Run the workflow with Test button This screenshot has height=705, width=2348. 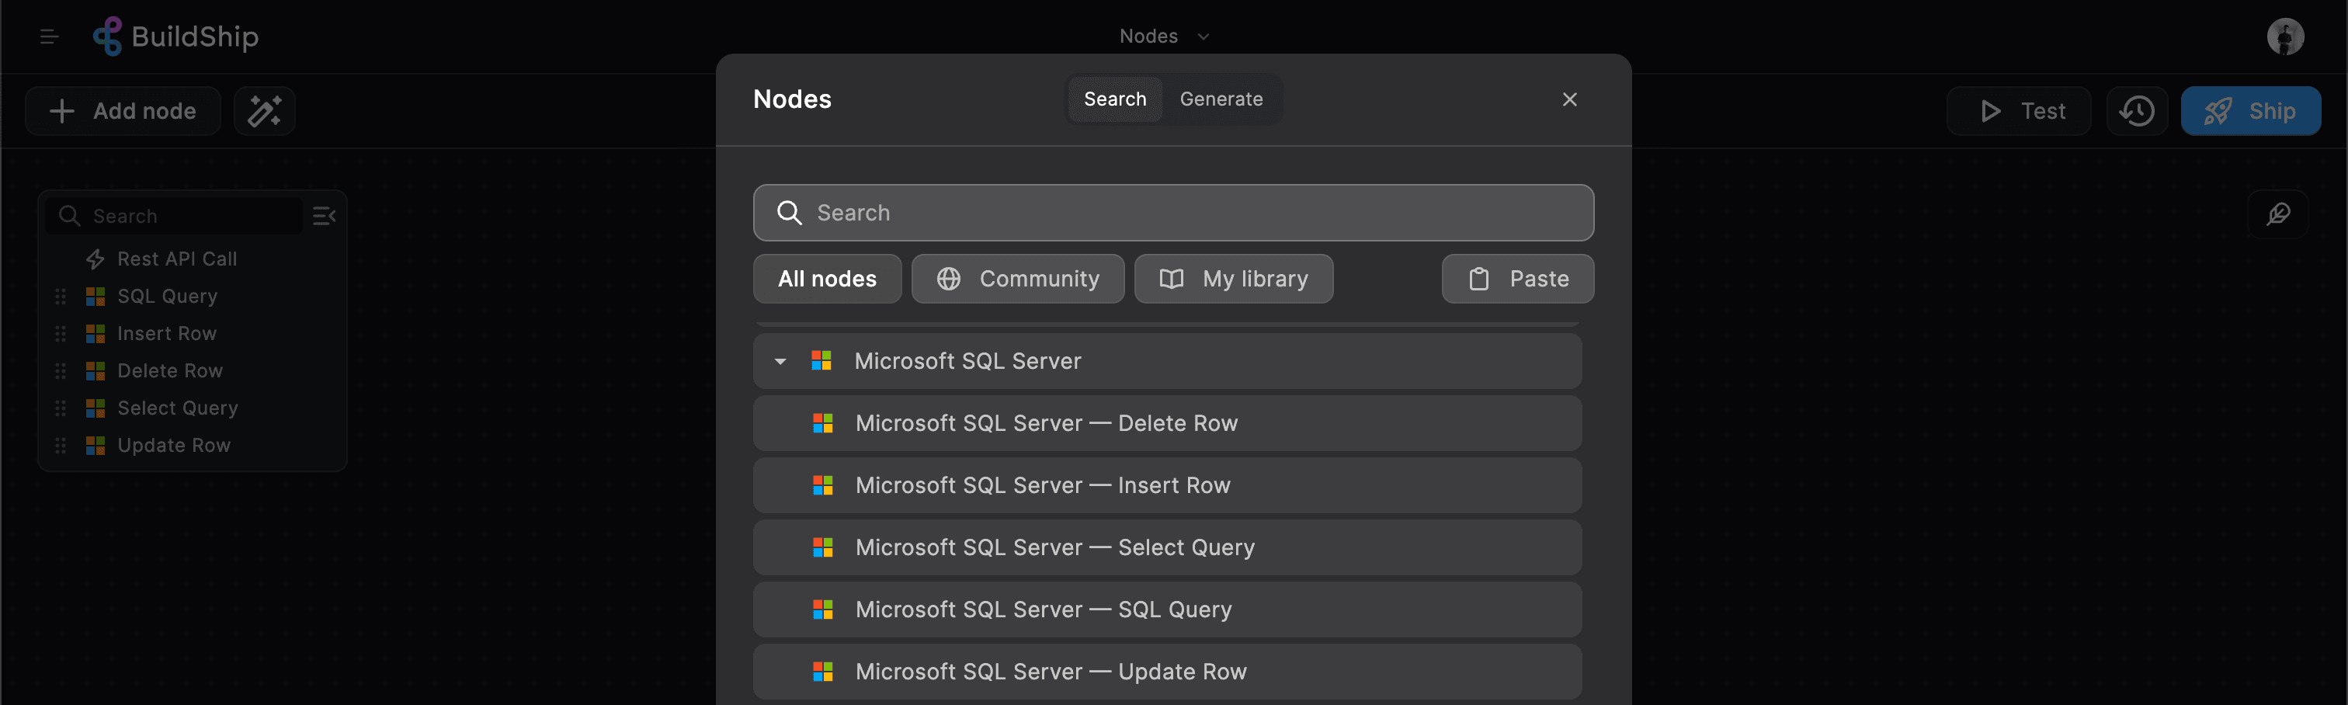click(x=2018, y=111)
